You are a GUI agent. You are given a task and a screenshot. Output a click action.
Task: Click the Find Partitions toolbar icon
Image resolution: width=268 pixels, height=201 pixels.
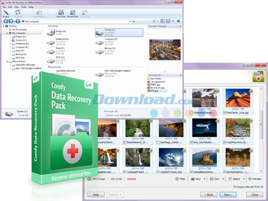point(39,13)
